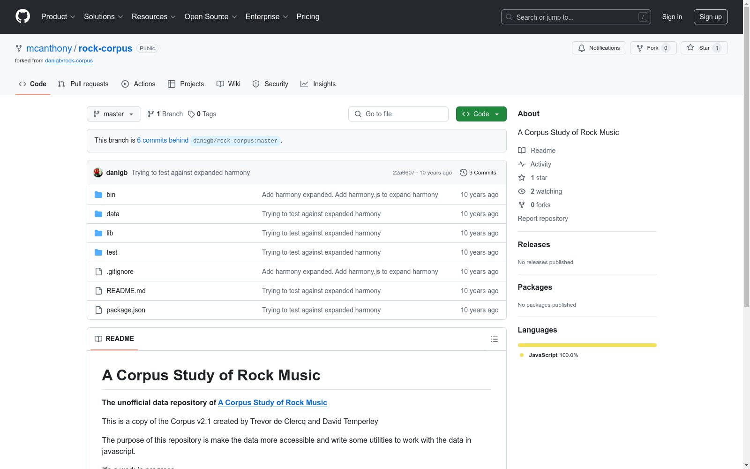The height and width of the screenshot is (469, 750).
Task: View the 3 Commits history
Action: tap(478, 173)
